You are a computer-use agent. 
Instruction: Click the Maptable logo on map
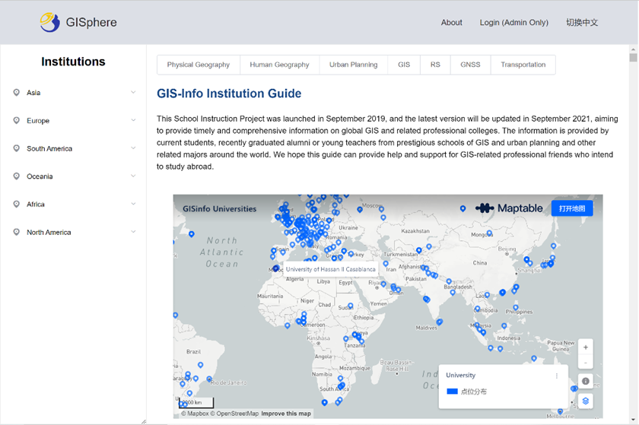tap(509, 208)
